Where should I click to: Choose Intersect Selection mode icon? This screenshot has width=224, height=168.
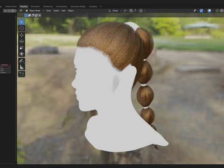40,15
